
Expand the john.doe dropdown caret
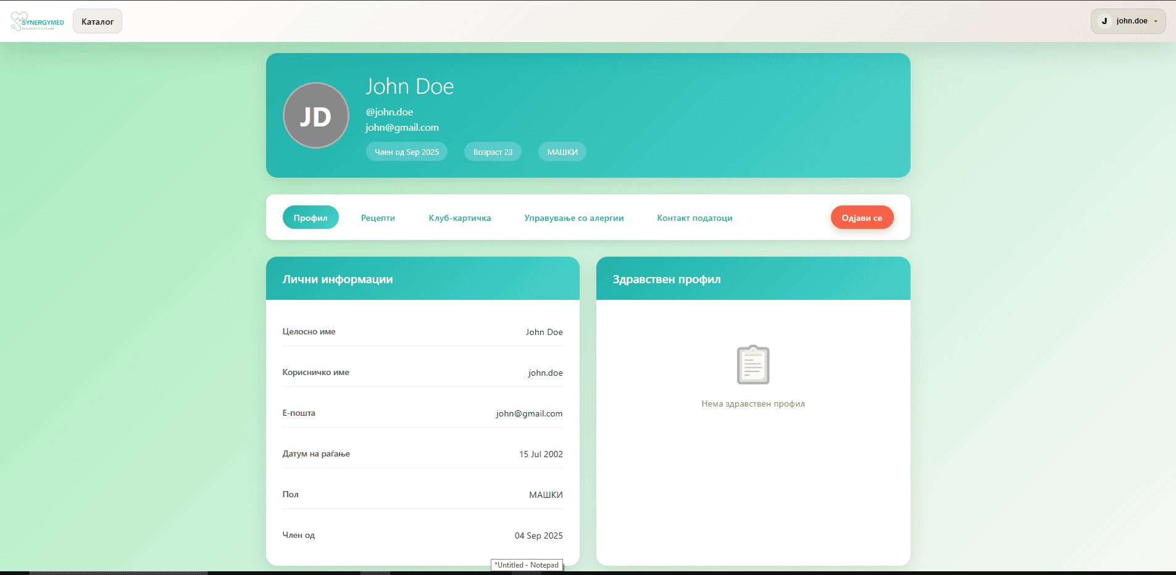pos(1156,22)
